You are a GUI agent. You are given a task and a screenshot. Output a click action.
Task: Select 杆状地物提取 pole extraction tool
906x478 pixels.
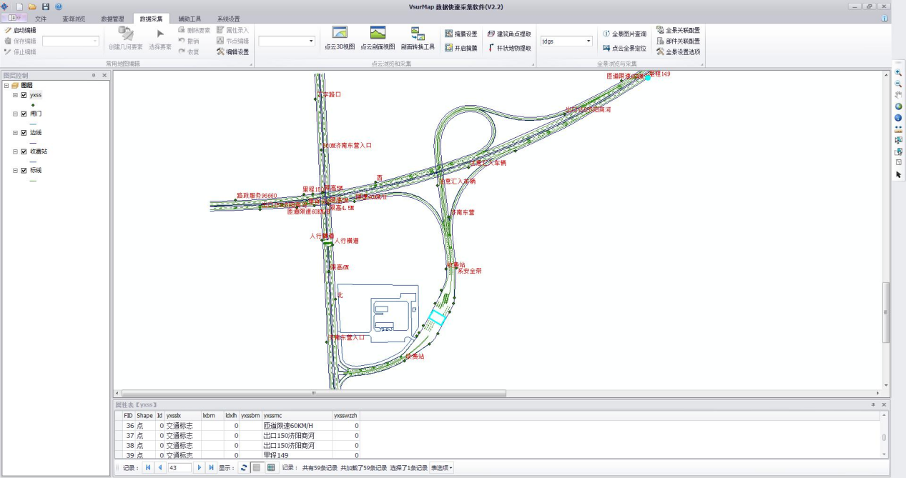(509, 49)
